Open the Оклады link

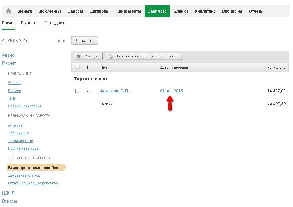coord(15,83)
